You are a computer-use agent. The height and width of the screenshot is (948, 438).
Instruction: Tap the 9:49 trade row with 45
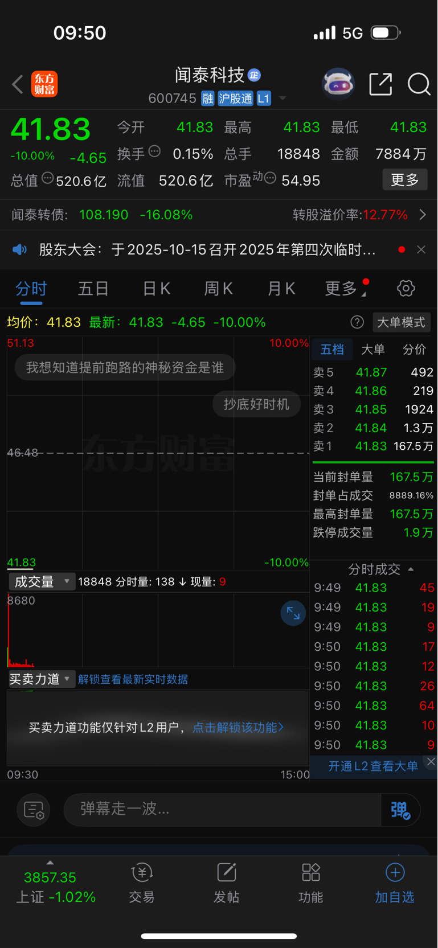(x=374, y=588)
